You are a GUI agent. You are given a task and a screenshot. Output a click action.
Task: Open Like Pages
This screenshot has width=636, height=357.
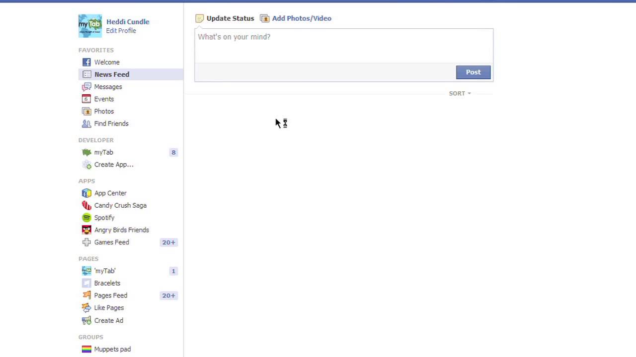coord(109,308)
